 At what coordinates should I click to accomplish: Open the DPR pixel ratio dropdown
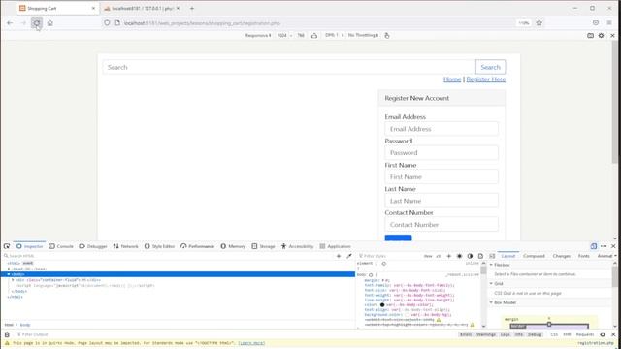pos(334,35)
